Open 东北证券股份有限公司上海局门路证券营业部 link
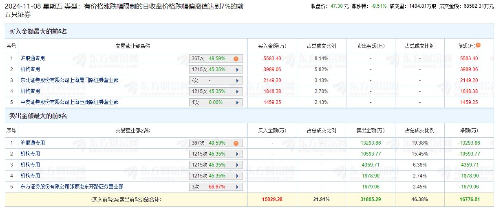Viewport: 503px width, 212px height. coord(70,80)
